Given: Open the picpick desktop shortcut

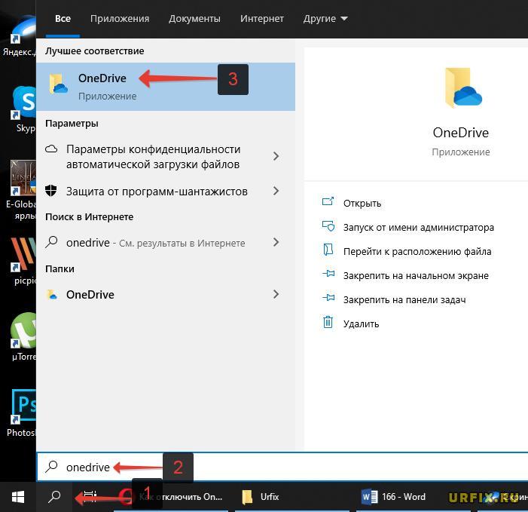Looking at the screenshot, I should [x=23, y=261].
